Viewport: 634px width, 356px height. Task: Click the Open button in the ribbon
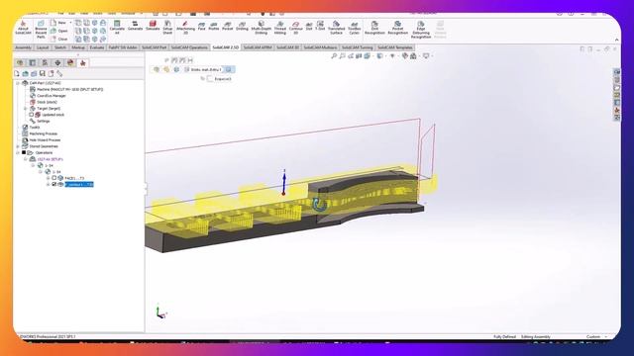(59, 31)
